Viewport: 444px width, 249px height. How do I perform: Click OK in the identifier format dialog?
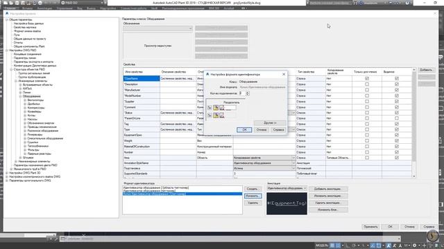tap(244, 129)
